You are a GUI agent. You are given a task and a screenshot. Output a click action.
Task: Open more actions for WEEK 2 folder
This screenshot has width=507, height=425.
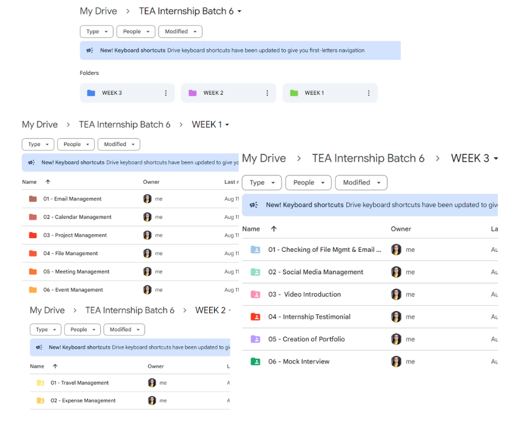click(x=267, y=93)
